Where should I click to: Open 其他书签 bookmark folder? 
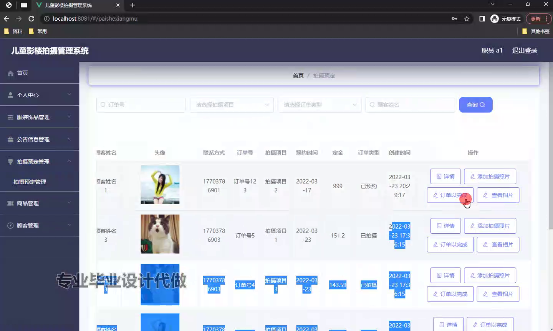click(536, 31)
